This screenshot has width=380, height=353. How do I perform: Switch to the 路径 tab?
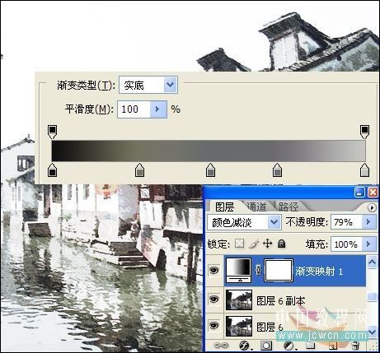point(289,207)
